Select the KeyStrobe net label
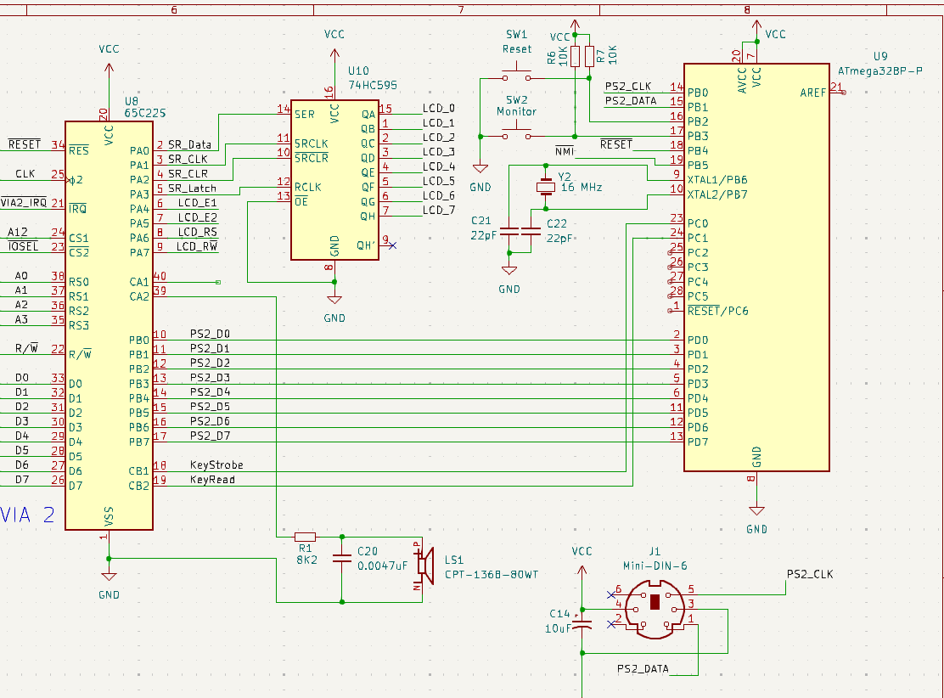Screen dimensions: 944x698 216,465
